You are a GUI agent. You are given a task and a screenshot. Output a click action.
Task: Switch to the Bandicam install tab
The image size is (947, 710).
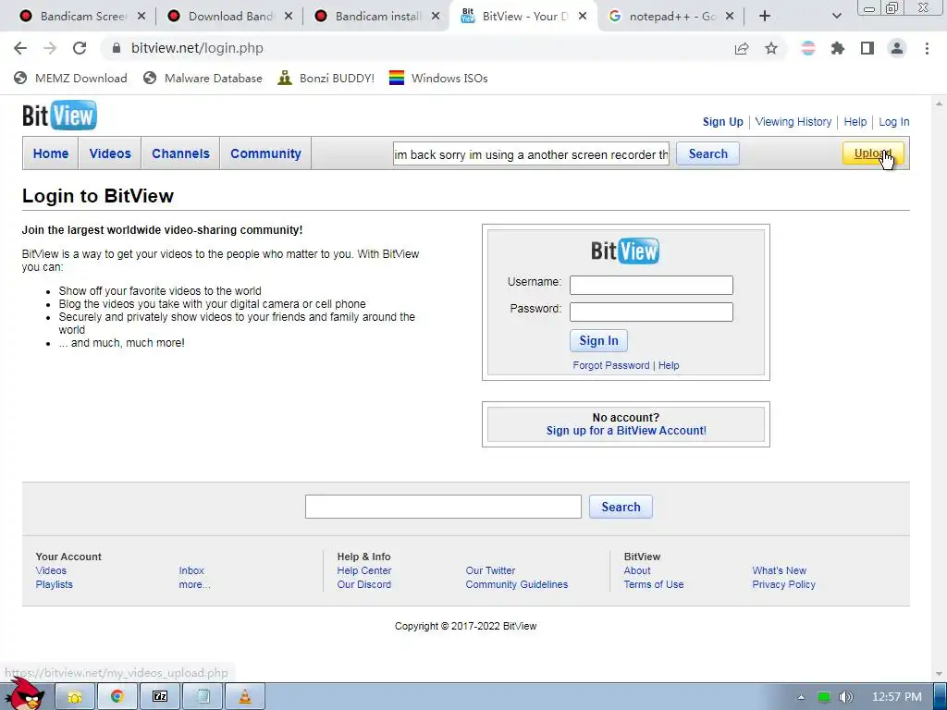[377, 17]
